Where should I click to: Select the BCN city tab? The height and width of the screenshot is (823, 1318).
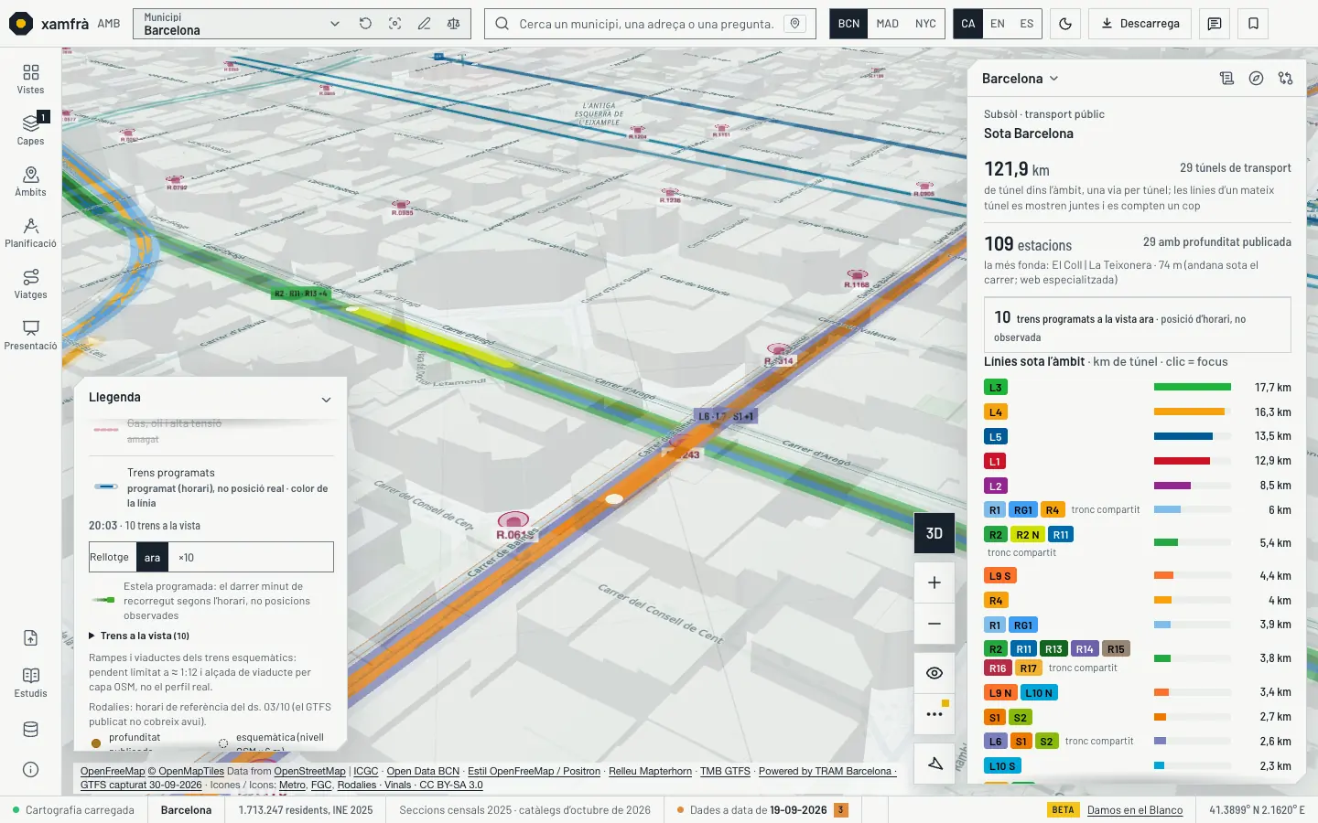(x=848, y=24)
